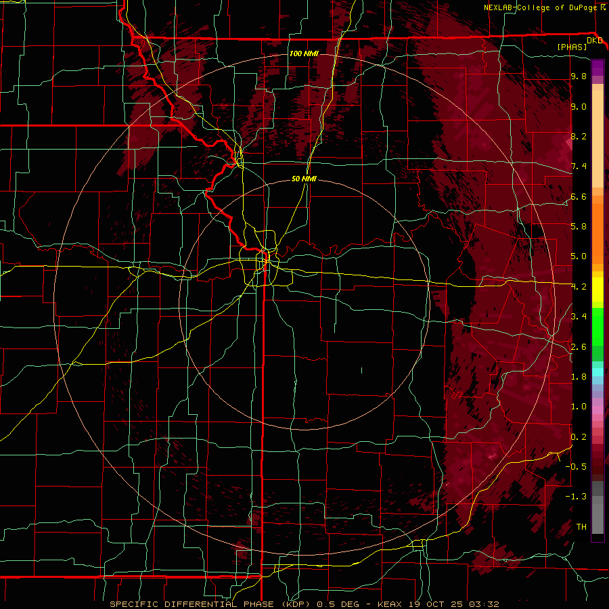The image size is (609, 609).
Task: Click the yellow segment of the color bar
Action: click(597, 290)
